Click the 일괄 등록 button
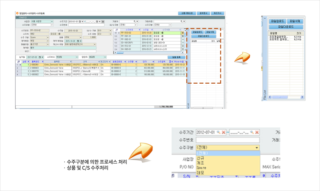The height and width of the screenshot is (191, 320). pos(176,57)
